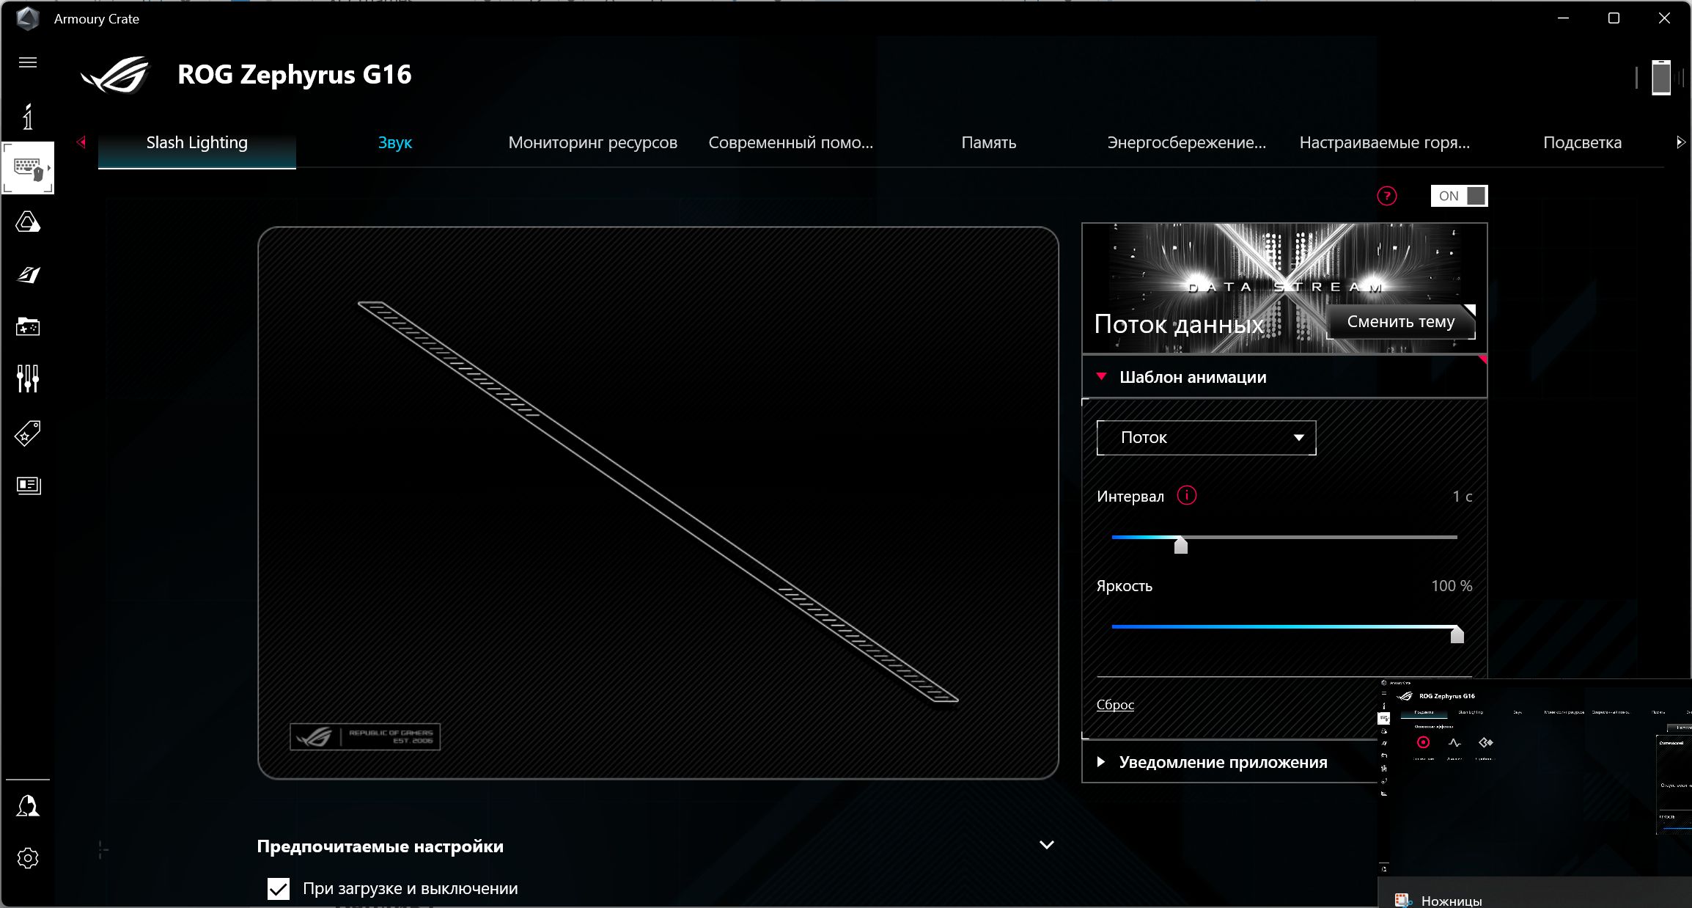Open the Энергосбережение... tab
The width and height of the screenshot is (1692, 908).
pyautogui.click(x=1186, y=142)
